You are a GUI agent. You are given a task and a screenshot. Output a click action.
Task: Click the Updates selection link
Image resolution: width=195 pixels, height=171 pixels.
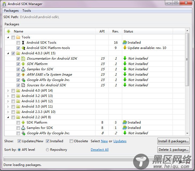coord(120,141)
